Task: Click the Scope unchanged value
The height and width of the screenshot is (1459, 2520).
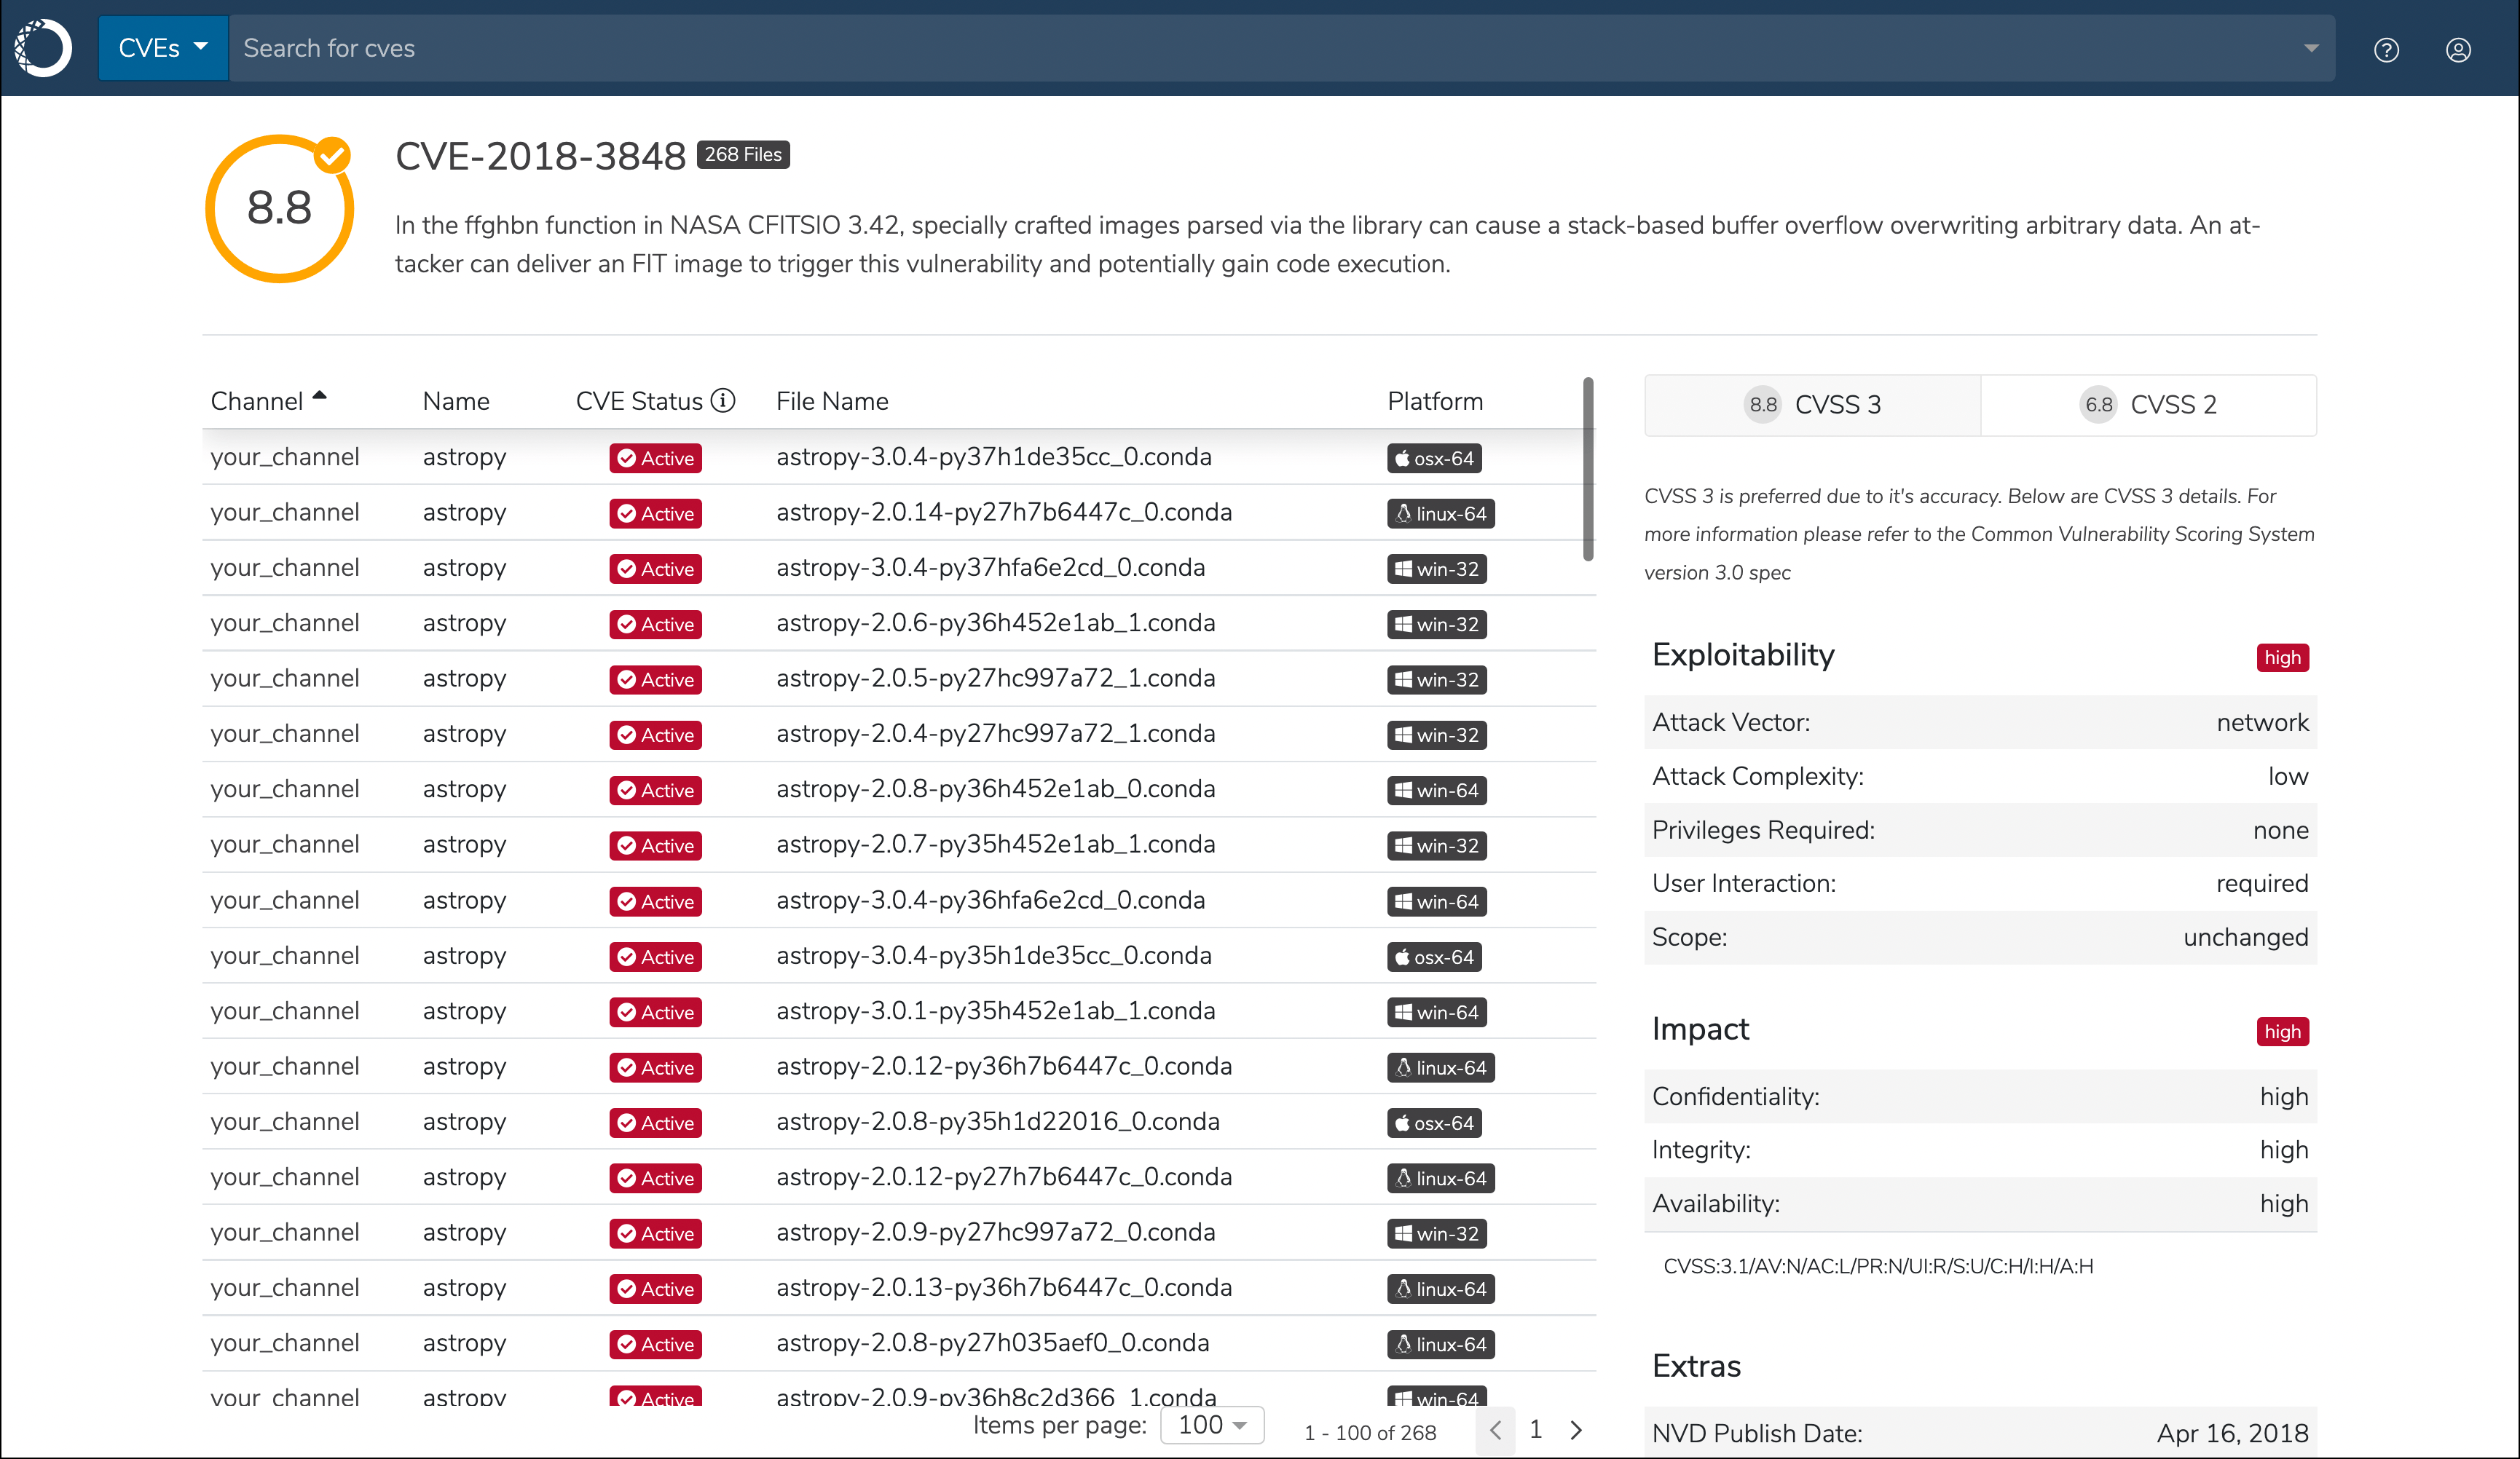Action: pyautogui.click(x=2245, y=938)
